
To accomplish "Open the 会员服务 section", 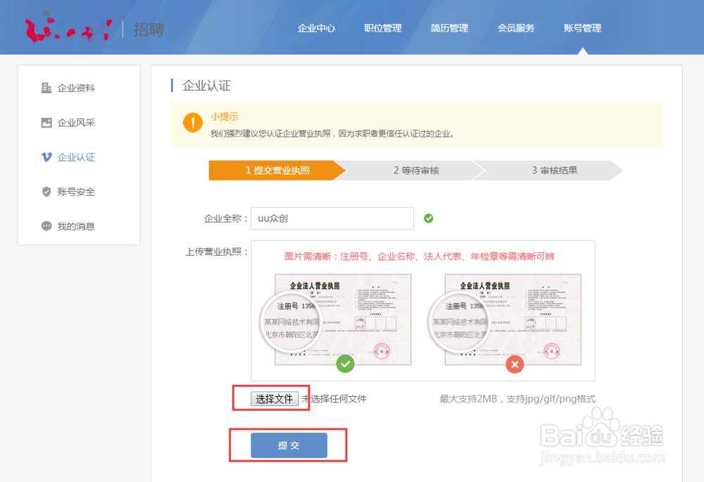I will click(x=515, y=28).
